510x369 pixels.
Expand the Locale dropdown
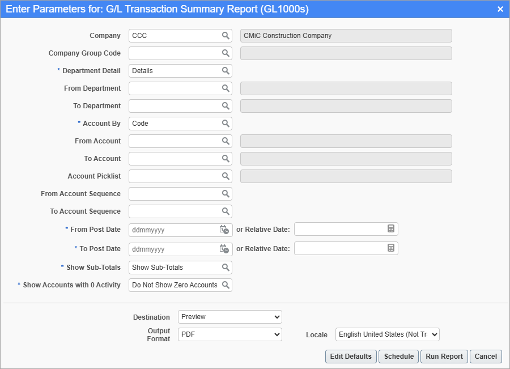(x=388, y=334)
